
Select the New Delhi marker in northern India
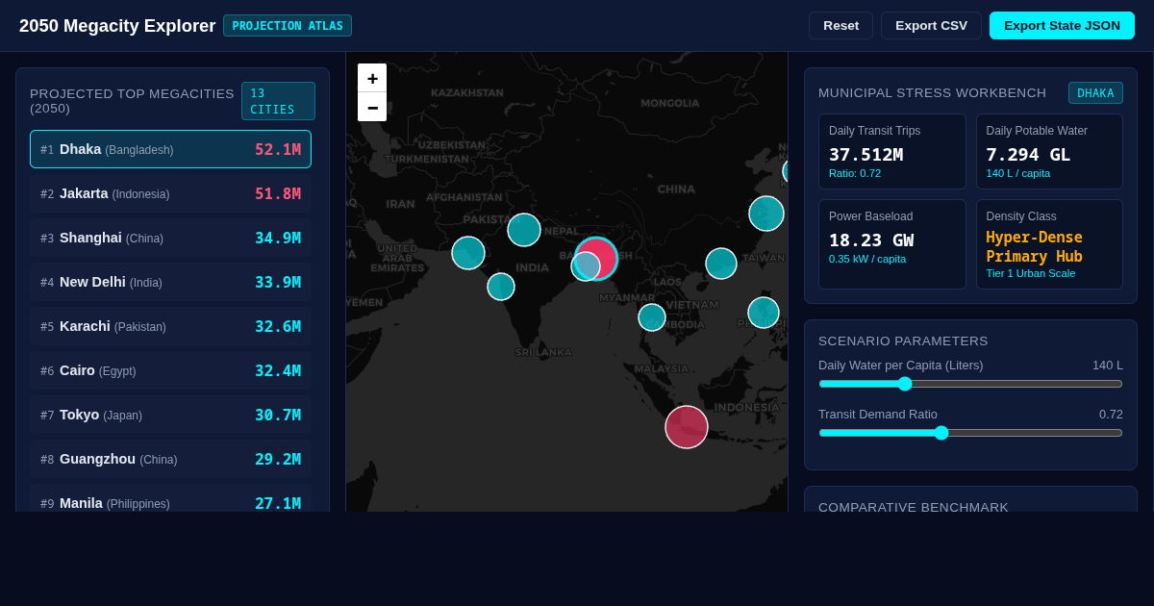[524, 230]
